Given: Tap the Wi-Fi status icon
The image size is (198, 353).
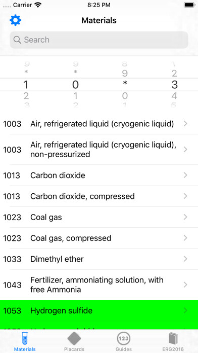Looking at the screenshot, I should [38, 5].
